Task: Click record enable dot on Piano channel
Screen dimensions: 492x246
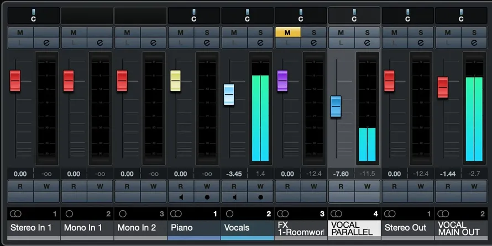Action: 207,197
